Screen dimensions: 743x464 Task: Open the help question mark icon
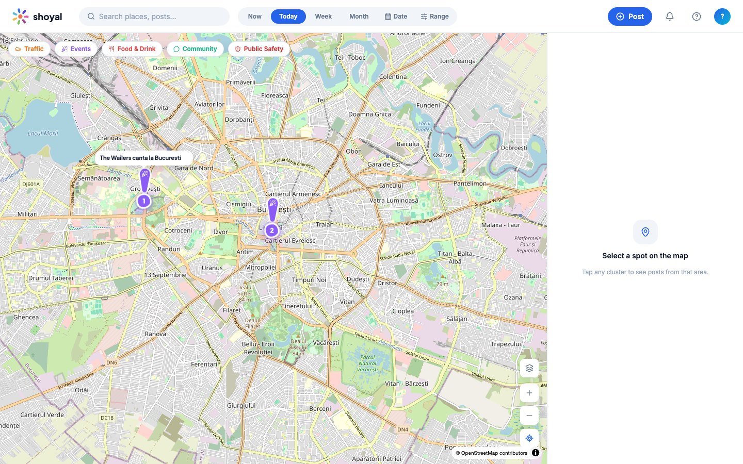(x=697, y=16)
